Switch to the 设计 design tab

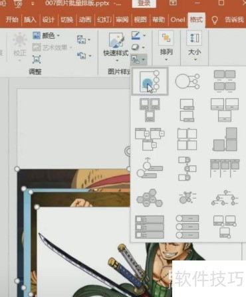point(49,19)
